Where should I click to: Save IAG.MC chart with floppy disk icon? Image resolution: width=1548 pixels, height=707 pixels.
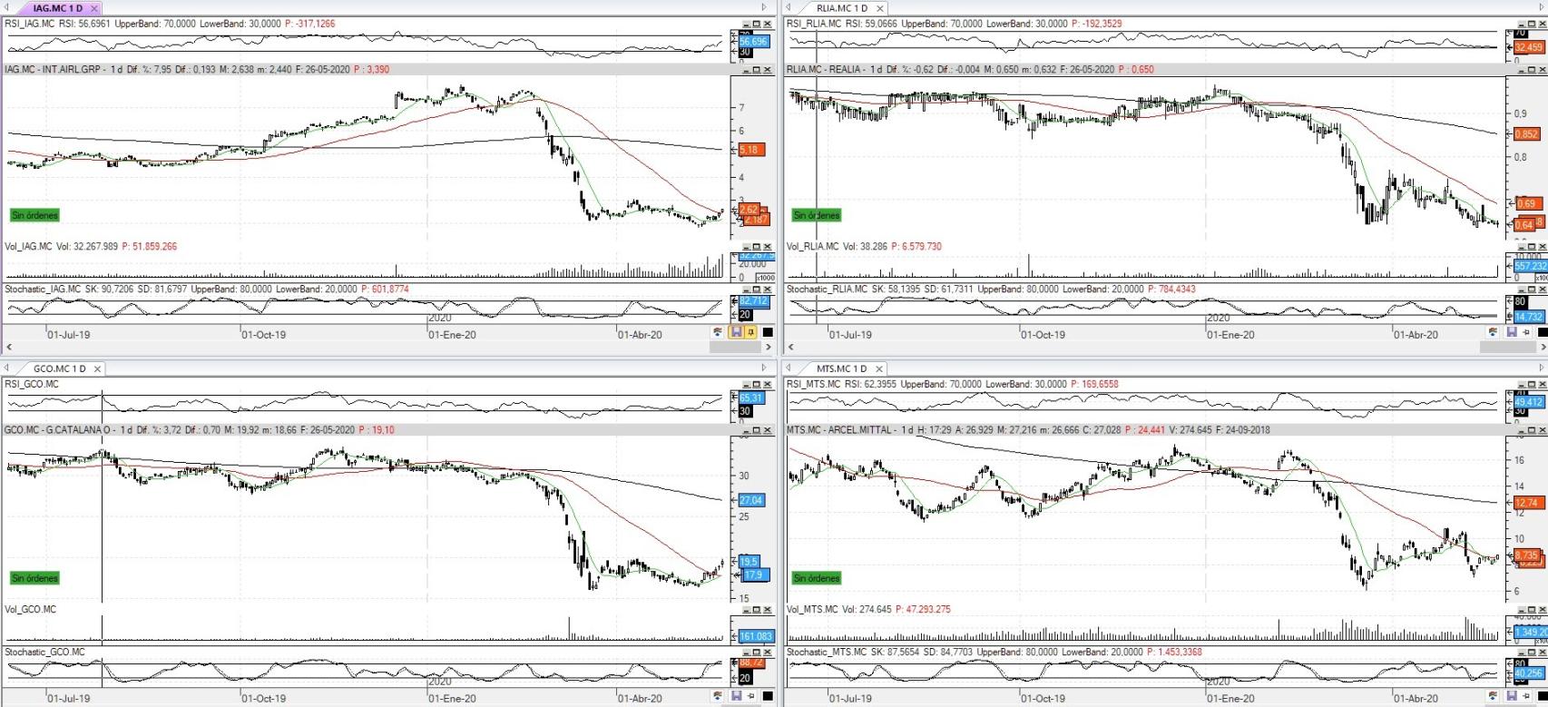(737, 332)
